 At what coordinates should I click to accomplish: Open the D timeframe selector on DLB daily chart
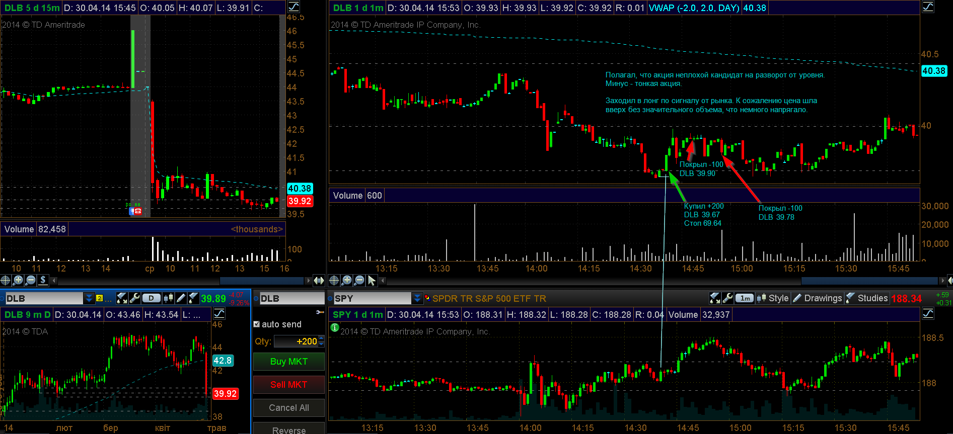[x=151, y=298]
